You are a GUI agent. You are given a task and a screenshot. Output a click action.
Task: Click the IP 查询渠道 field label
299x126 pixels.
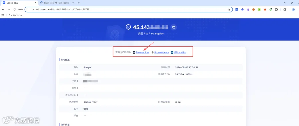click(x=164, y=102)
